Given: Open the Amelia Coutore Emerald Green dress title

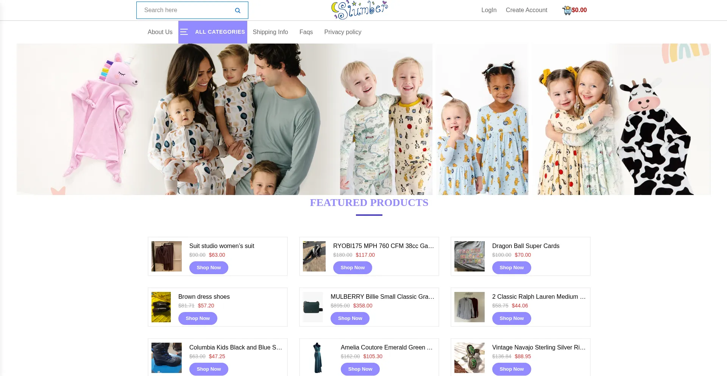Looking at the screenshot, I should 387,347.
